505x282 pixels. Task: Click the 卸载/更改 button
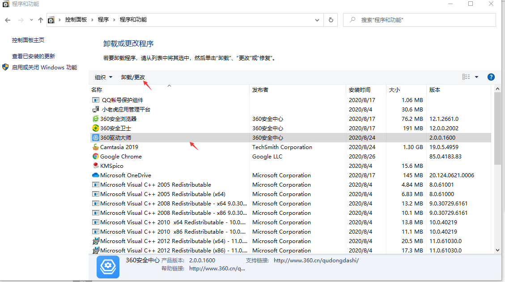(133, 77)
